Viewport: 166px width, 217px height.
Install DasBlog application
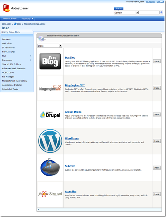pos(157,61)
